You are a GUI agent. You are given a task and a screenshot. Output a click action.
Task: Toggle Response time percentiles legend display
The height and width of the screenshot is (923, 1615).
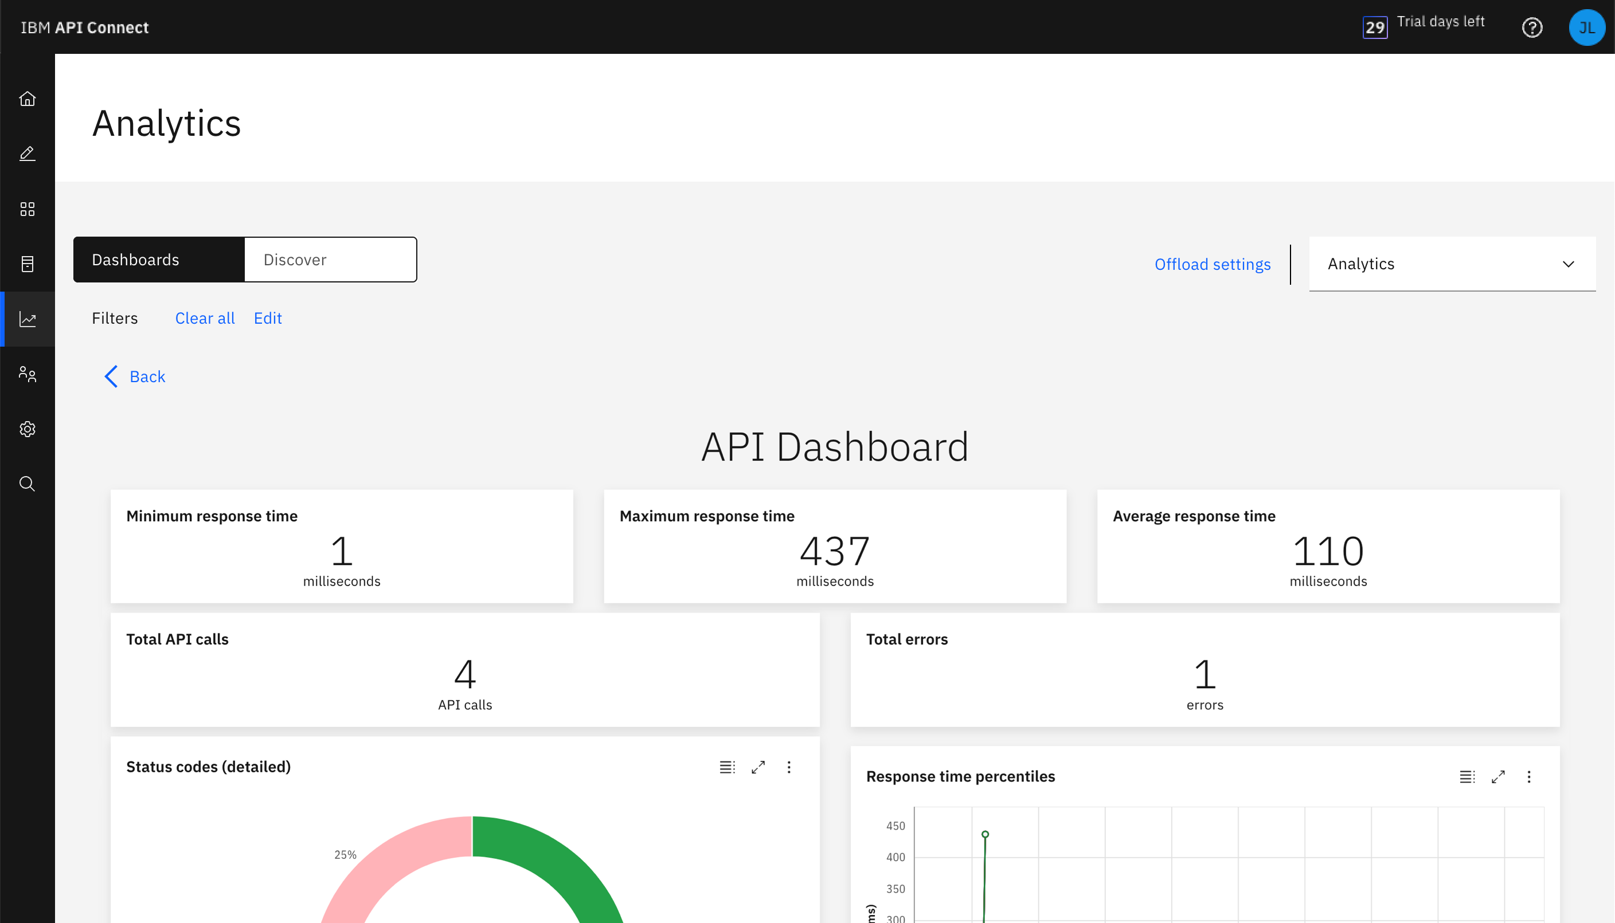[1467, 777]
